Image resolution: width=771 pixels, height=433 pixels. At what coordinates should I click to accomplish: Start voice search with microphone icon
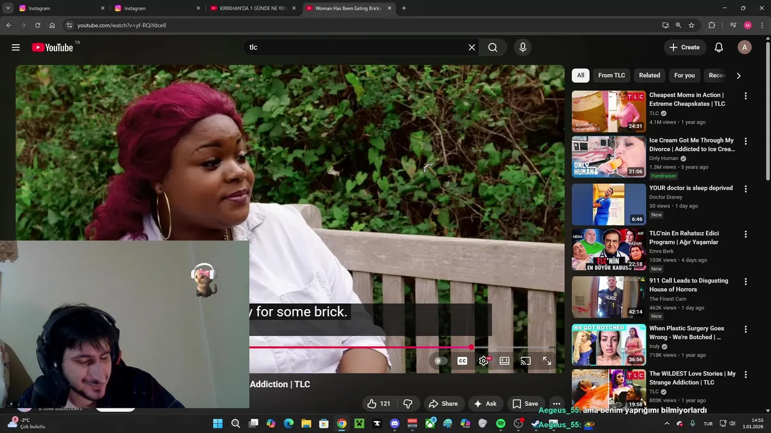[x=522, y=48]
